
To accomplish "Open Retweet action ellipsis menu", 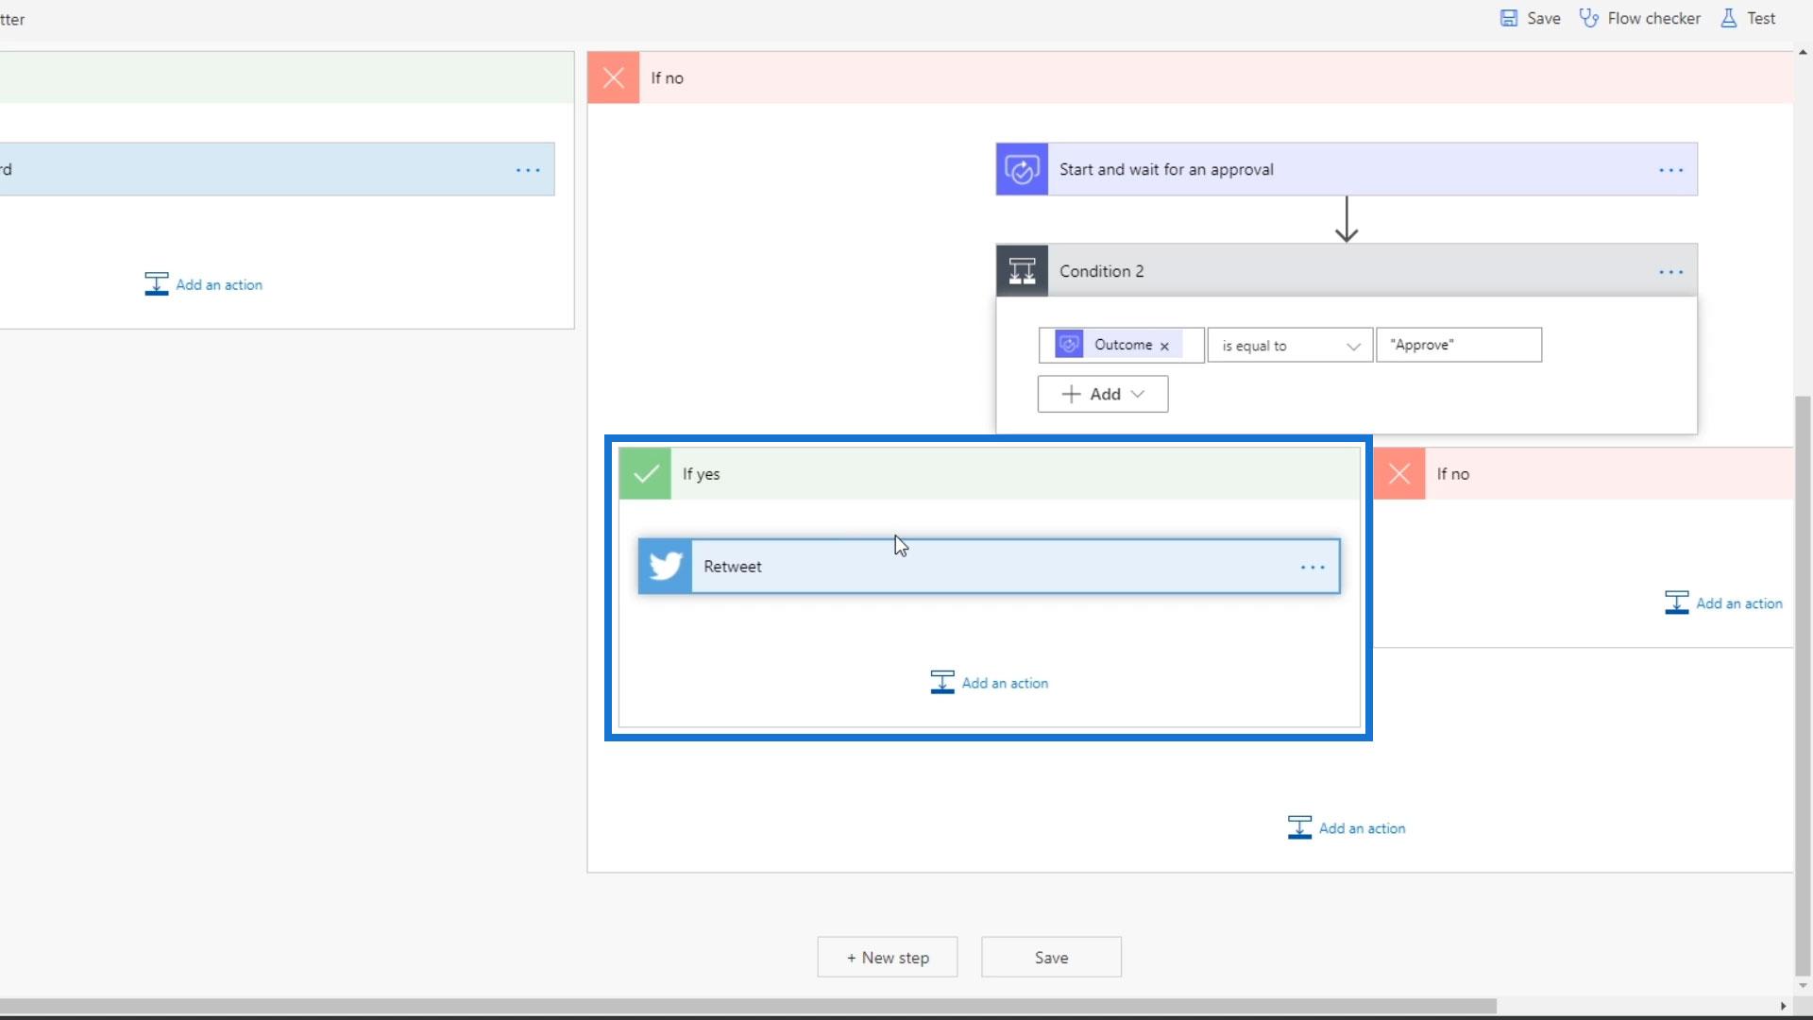I will click(x=1313, y=568).
